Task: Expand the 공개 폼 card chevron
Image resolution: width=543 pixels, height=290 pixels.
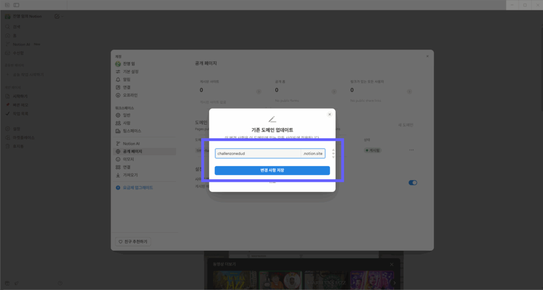Action: pyautogui.click(x=334, y=92)
